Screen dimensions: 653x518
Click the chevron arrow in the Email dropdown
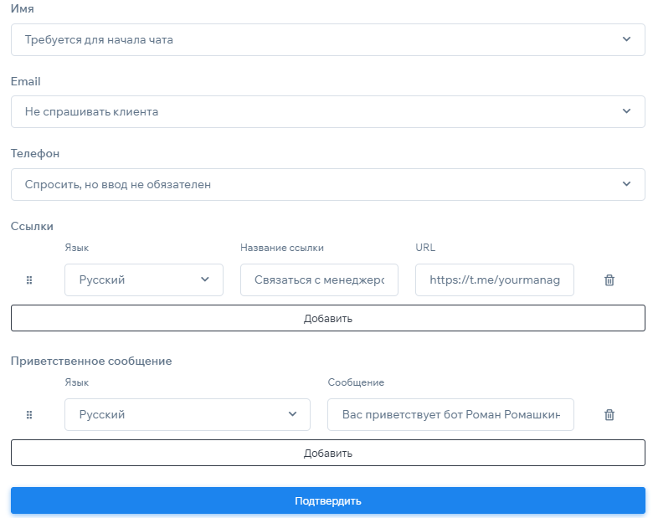[x=627, y=111]
